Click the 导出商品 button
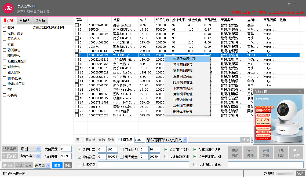This screenshot has height=177, width=306. coord(250,153)
